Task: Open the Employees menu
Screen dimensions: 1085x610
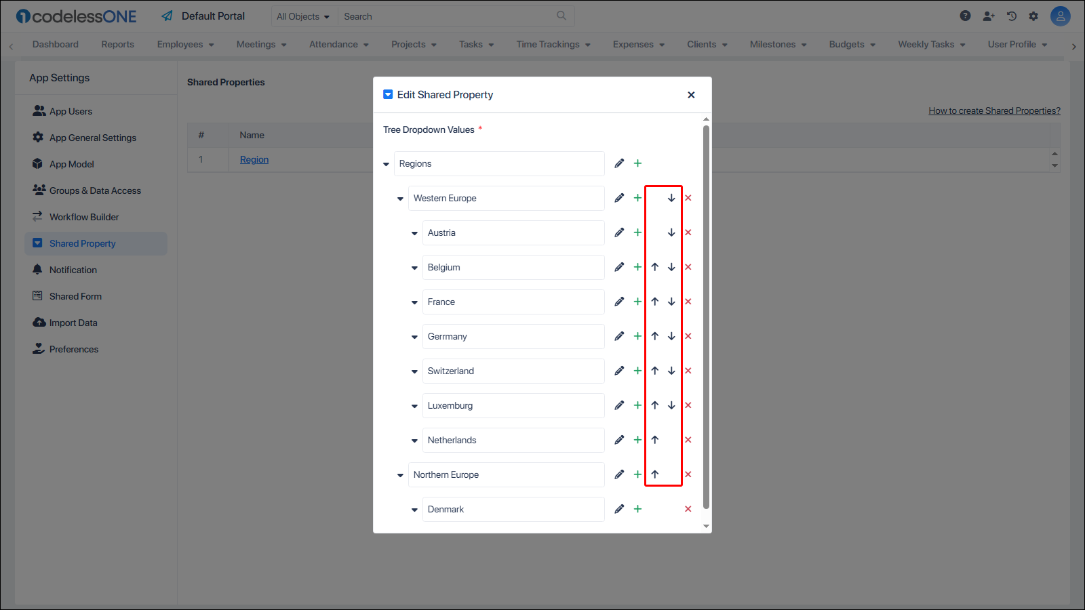Action: pyautogui.click(x=185, y=45)
